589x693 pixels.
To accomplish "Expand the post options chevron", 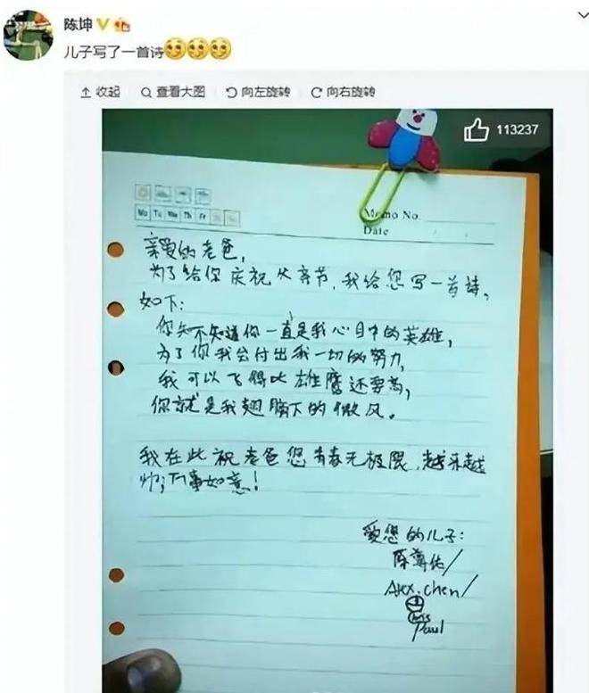I will [584, 15].
